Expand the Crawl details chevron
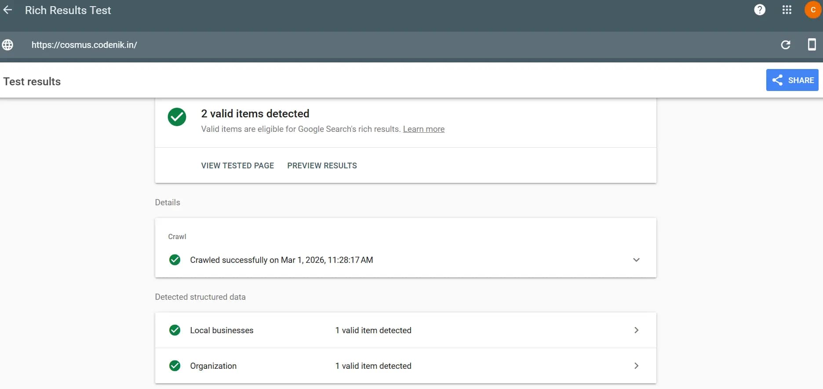Viewport: 823px width, 389px height. tap(636, 260)
